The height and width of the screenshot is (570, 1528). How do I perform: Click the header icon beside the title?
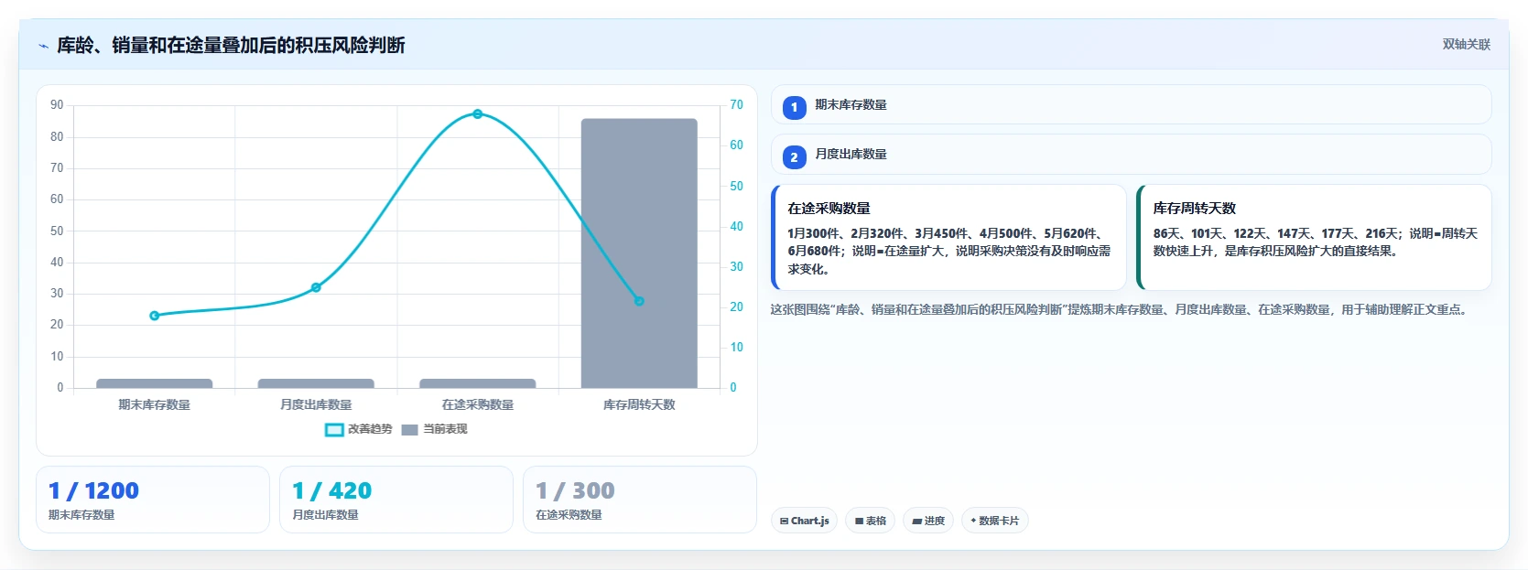pyautogui.click(x=43, y=46)
